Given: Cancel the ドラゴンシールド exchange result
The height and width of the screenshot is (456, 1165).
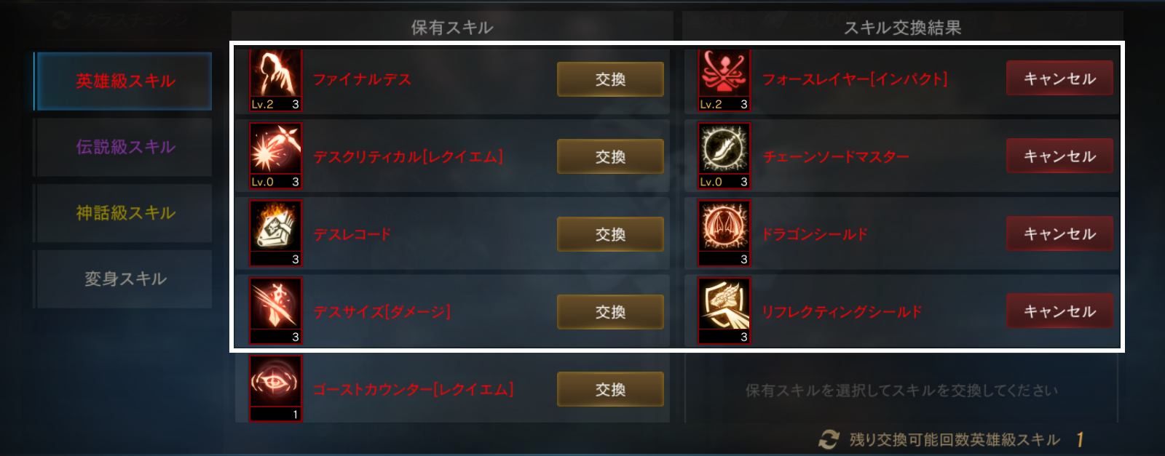Looking at the screenshot, I should (1059, 233).
